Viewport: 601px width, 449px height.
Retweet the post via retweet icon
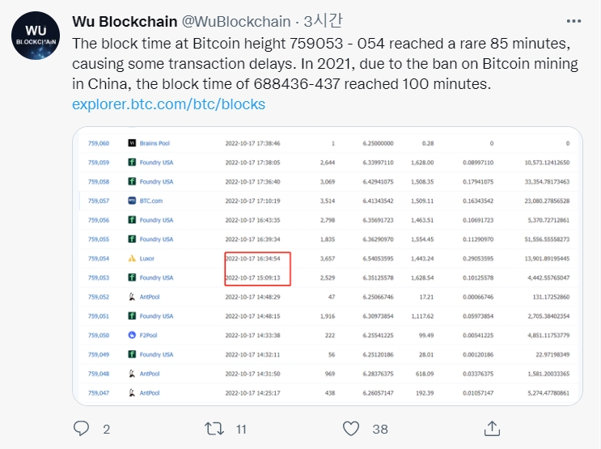point(214,428)
